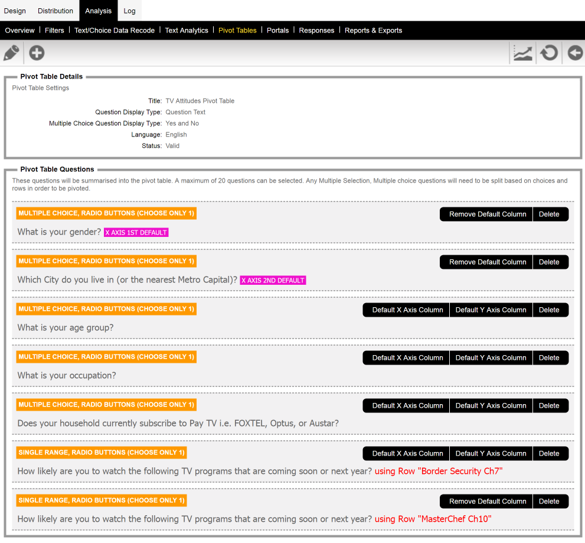
Task: Select the edit pencil icon
Action: coord(11,53)
